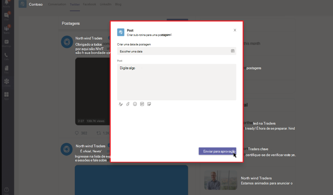Click the Postagens heading
The image size is (333, 195).
pyautogui.click(x=71, y=24)
